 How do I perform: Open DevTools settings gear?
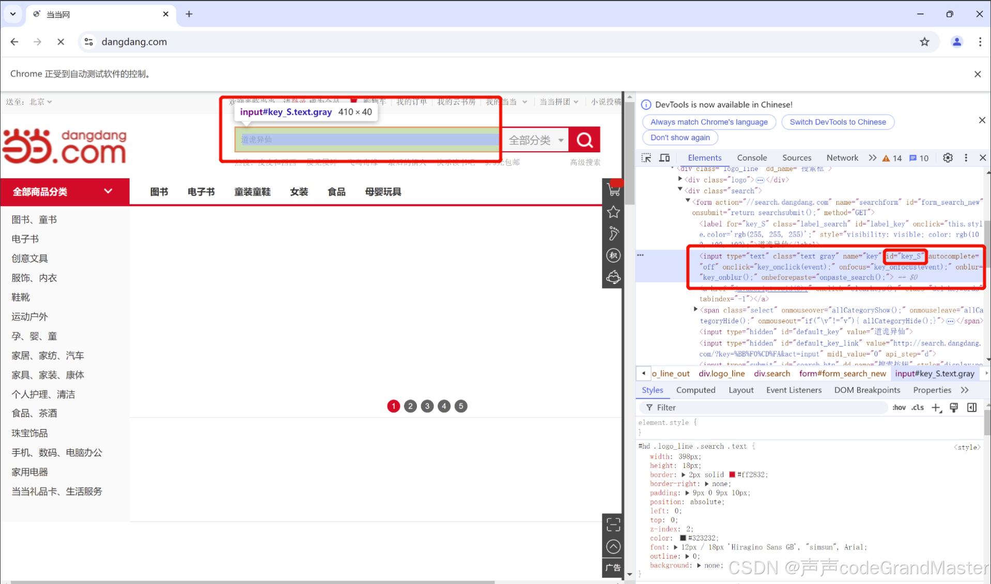948,158
